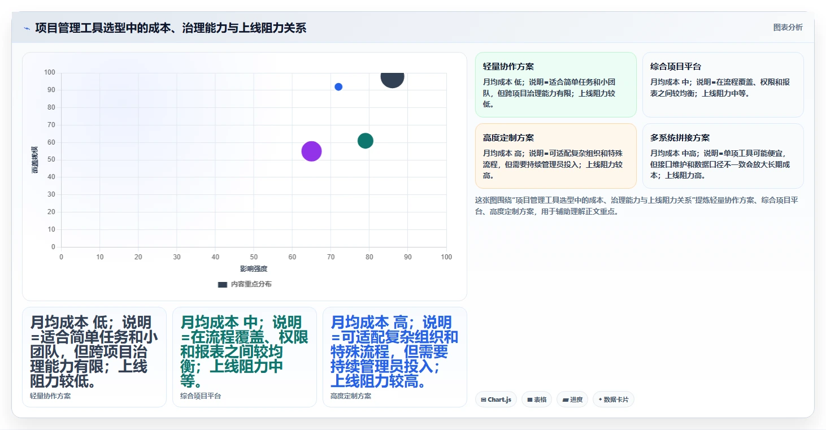826x430 pixels.
Task: Open the 综合项目平台 card
Action: coord(723,85)
